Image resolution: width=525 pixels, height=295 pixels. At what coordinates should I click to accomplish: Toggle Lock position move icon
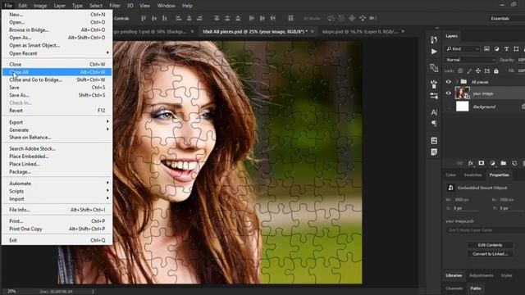(477, 71)
